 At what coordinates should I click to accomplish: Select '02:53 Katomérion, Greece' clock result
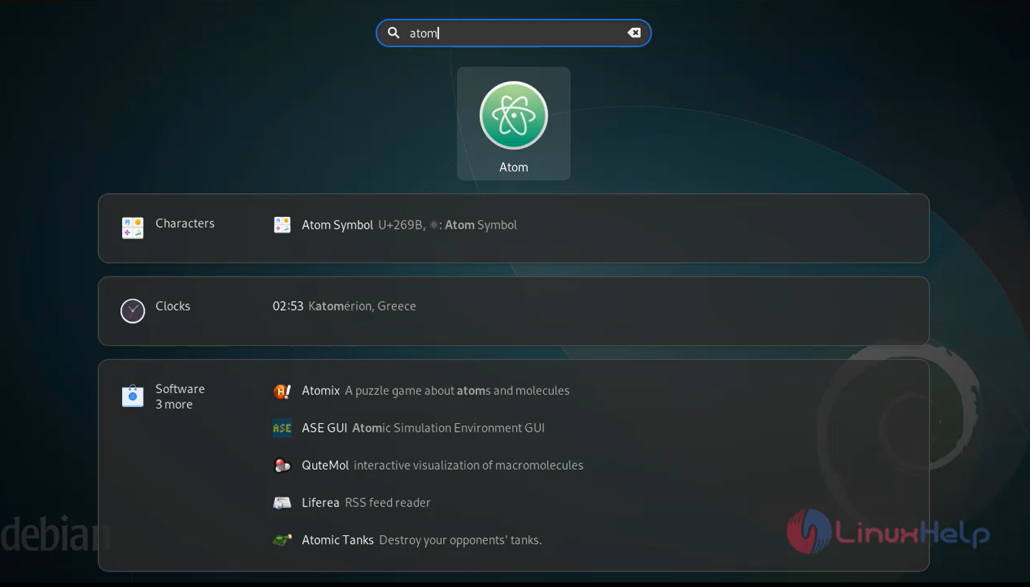coord(345,306)
